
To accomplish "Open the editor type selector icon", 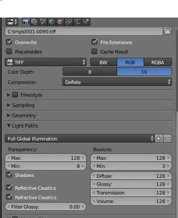I will point(12,22).
